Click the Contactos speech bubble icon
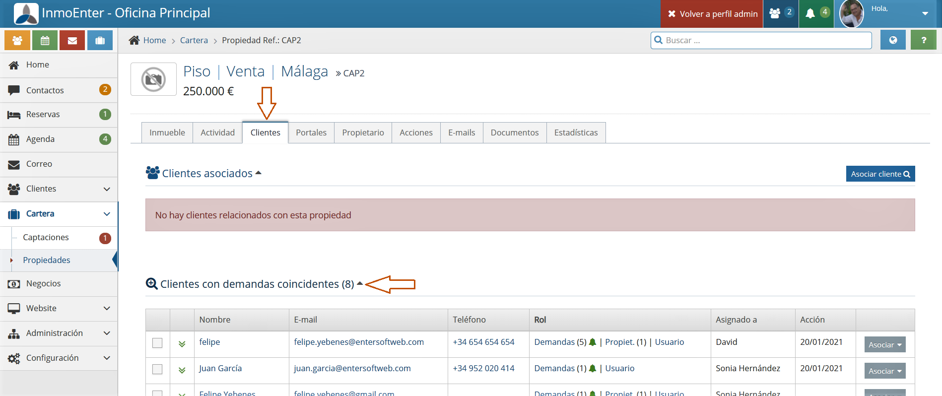Image resolution: width=942 pixels, height=396 pixels. point(14,90)
